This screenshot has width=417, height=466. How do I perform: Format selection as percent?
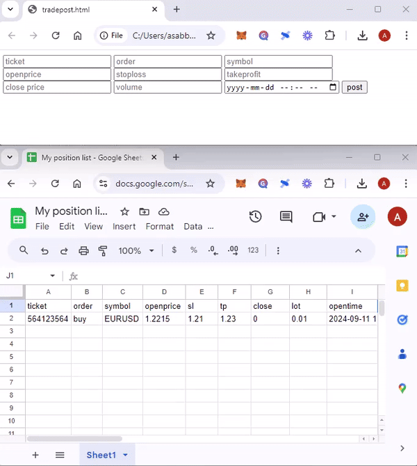point(194,250)
